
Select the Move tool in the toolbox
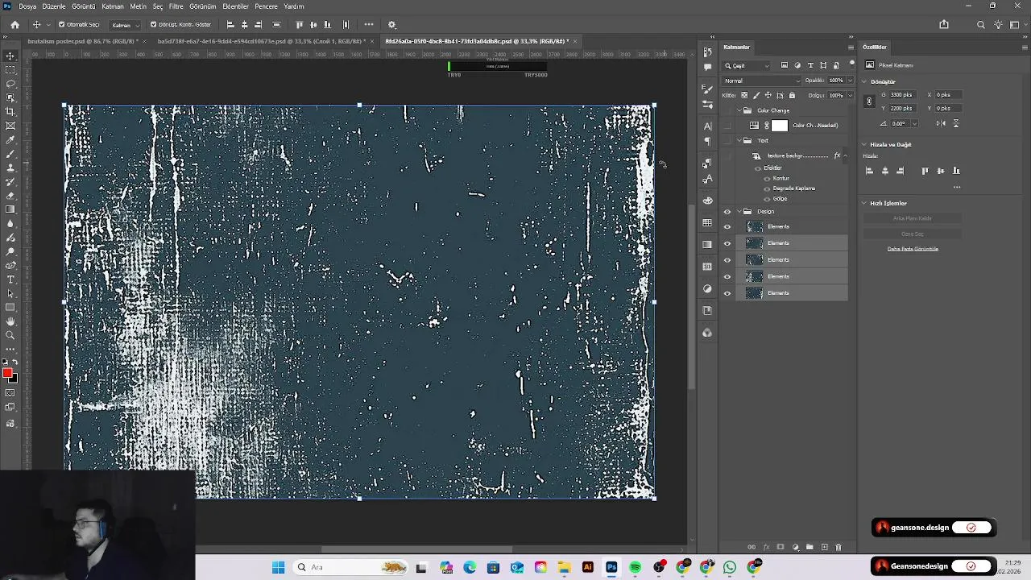pyautogui.click(x=10, y=56)
